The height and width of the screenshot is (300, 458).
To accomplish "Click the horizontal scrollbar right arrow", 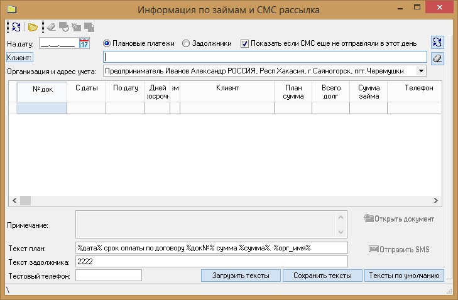I will 436,200.
